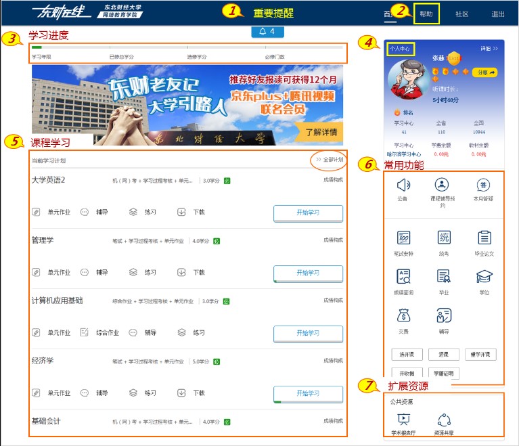Open the 经济学 course title

pos(43,361)
